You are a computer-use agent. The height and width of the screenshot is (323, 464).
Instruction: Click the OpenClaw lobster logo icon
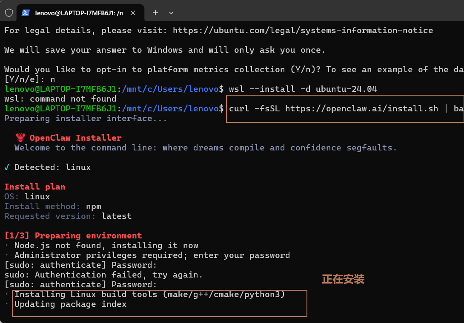[x=20, y=138]
